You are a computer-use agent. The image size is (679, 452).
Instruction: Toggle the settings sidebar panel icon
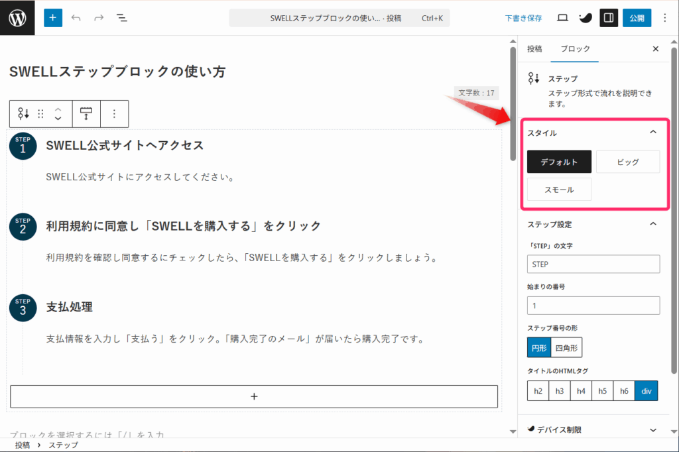(x=609, y=18)
